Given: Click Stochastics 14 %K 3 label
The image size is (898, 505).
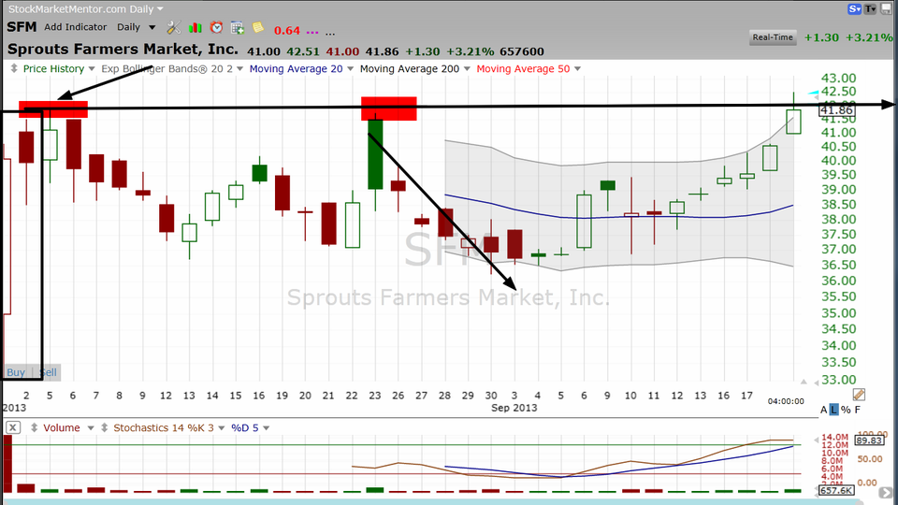Looking at the screenshot, I should (163, 427).
